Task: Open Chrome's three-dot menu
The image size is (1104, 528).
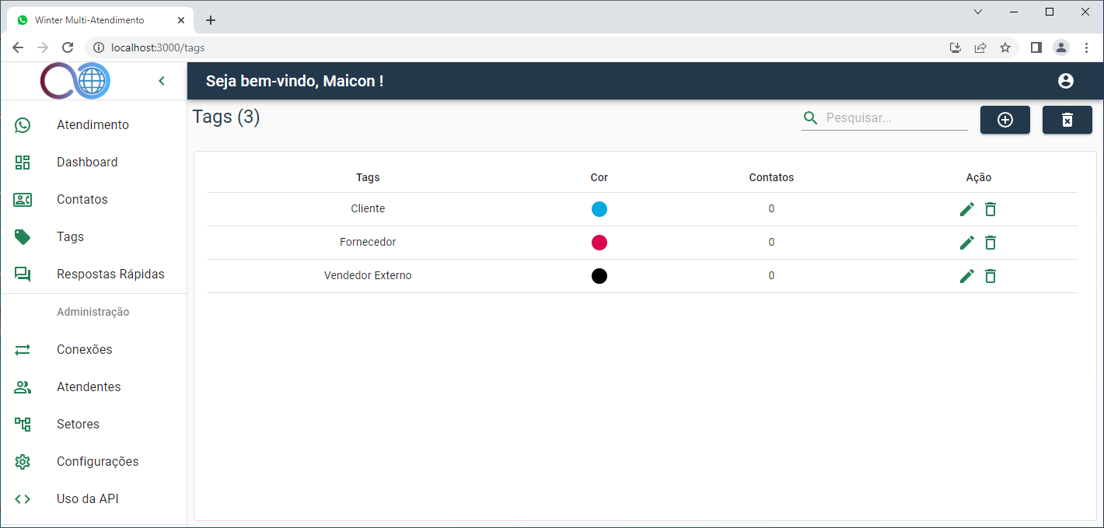Action: tap(1086, 47)
